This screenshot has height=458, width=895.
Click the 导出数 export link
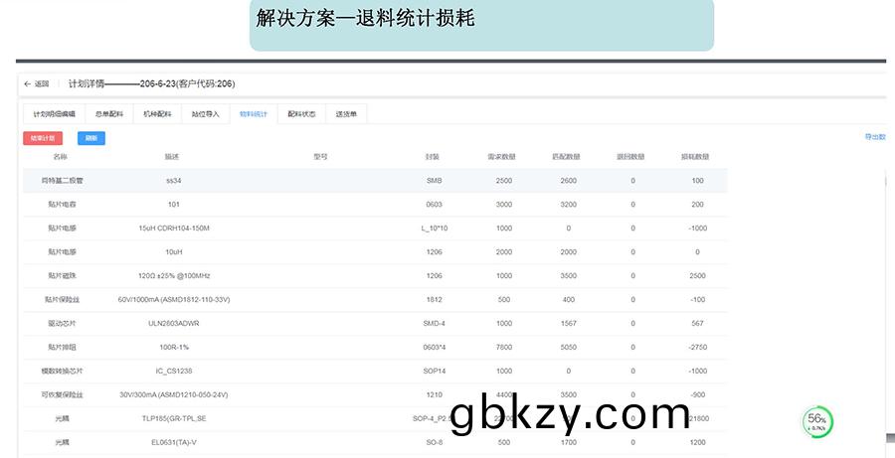(874, 137)
